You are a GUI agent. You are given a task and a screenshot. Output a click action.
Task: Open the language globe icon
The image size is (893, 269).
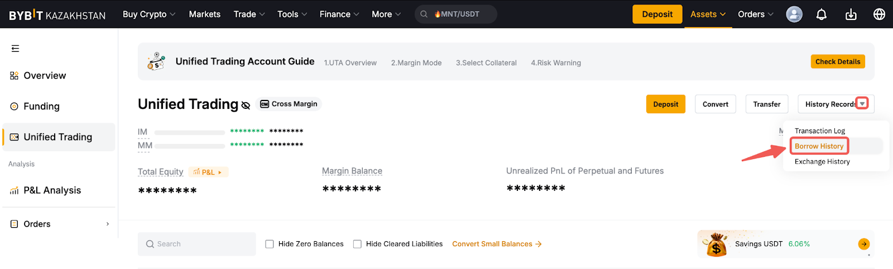tap(879, 15)
